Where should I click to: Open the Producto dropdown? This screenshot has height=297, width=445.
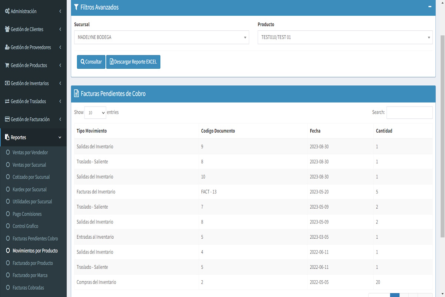click(345, 37)
